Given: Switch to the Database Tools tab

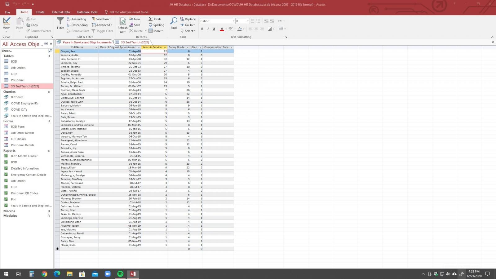Looking at the screenshot, I should (87, 12).
